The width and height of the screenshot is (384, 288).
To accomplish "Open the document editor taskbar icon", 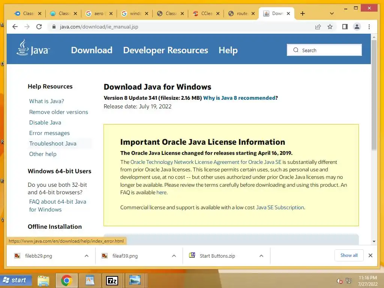I will 90,280.
